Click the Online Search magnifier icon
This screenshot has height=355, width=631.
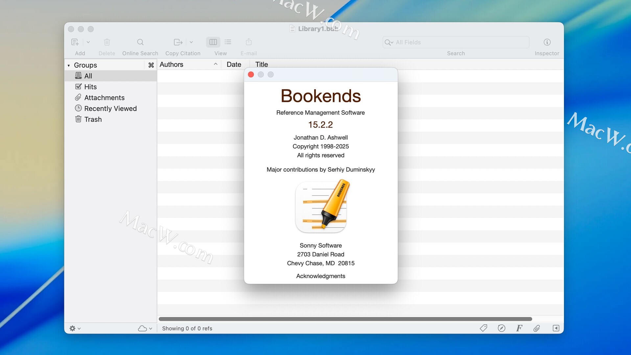tap(140, 42)
